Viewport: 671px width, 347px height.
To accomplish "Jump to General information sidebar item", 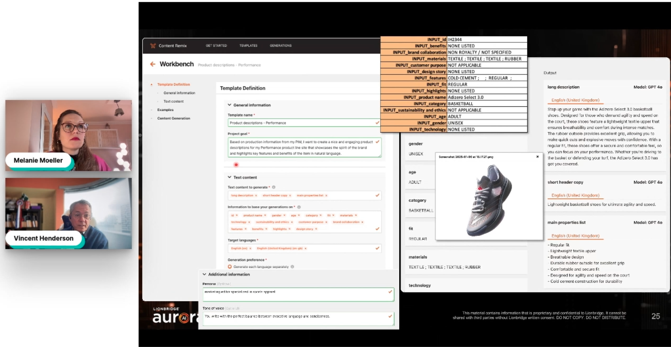I will tap(179, 93).
